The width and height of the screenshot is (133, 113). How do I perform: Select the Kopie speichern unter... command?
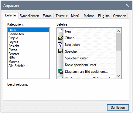click(x=82, y=65)
